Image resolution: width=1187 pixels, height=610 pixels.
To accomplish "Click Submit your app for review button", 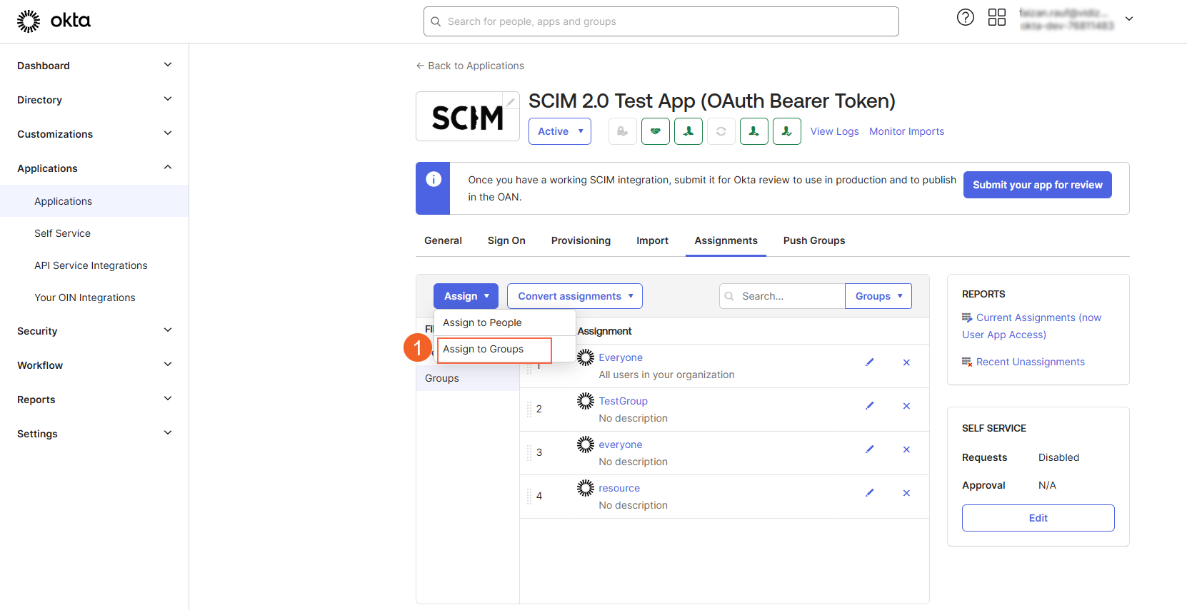I will point(1037,185).
